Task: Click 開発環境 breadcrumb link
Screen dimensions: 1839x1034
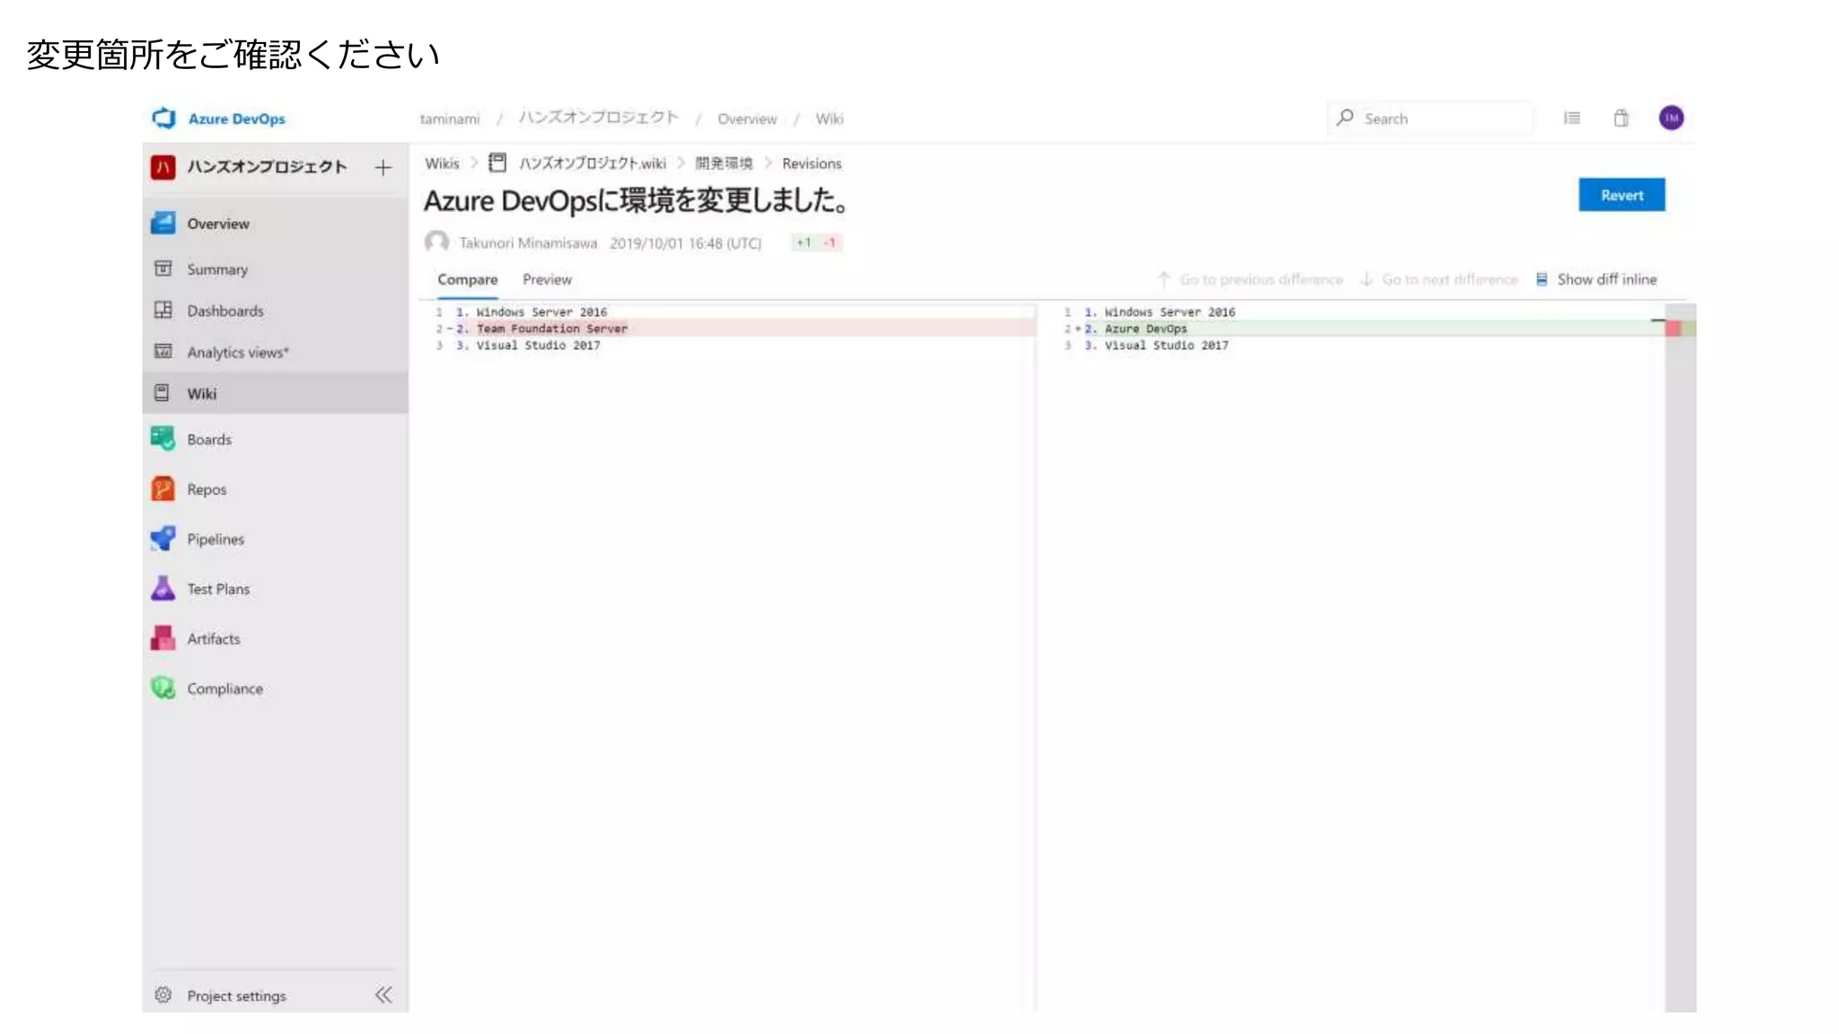Action: click(724, 163)
